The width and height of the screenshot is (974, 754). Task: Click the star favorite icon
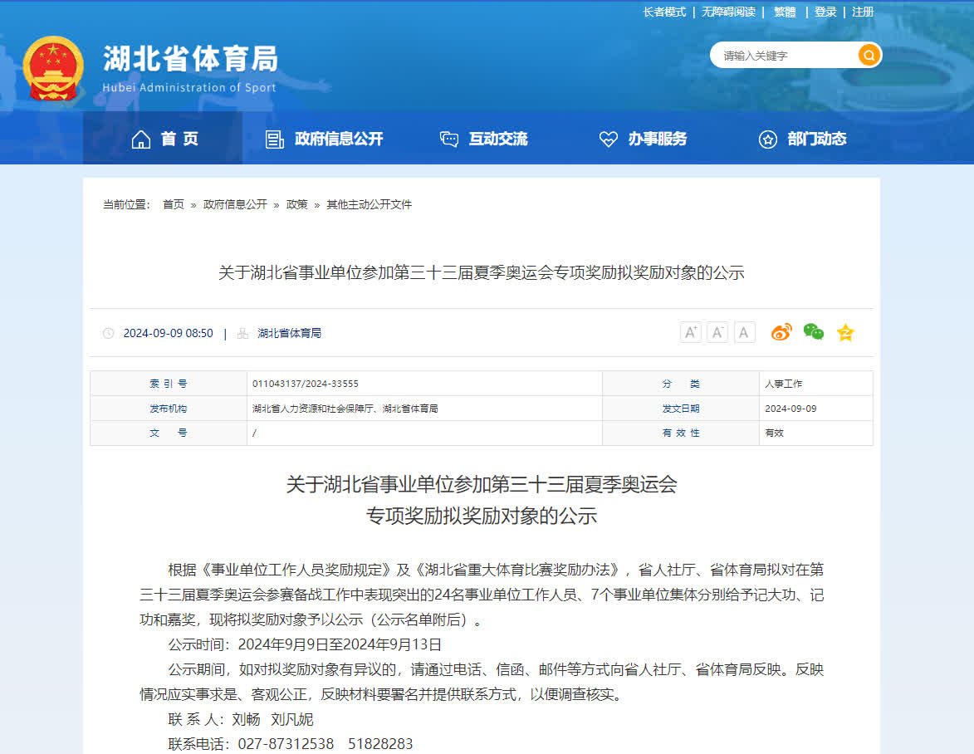click(x=845, y=333)
